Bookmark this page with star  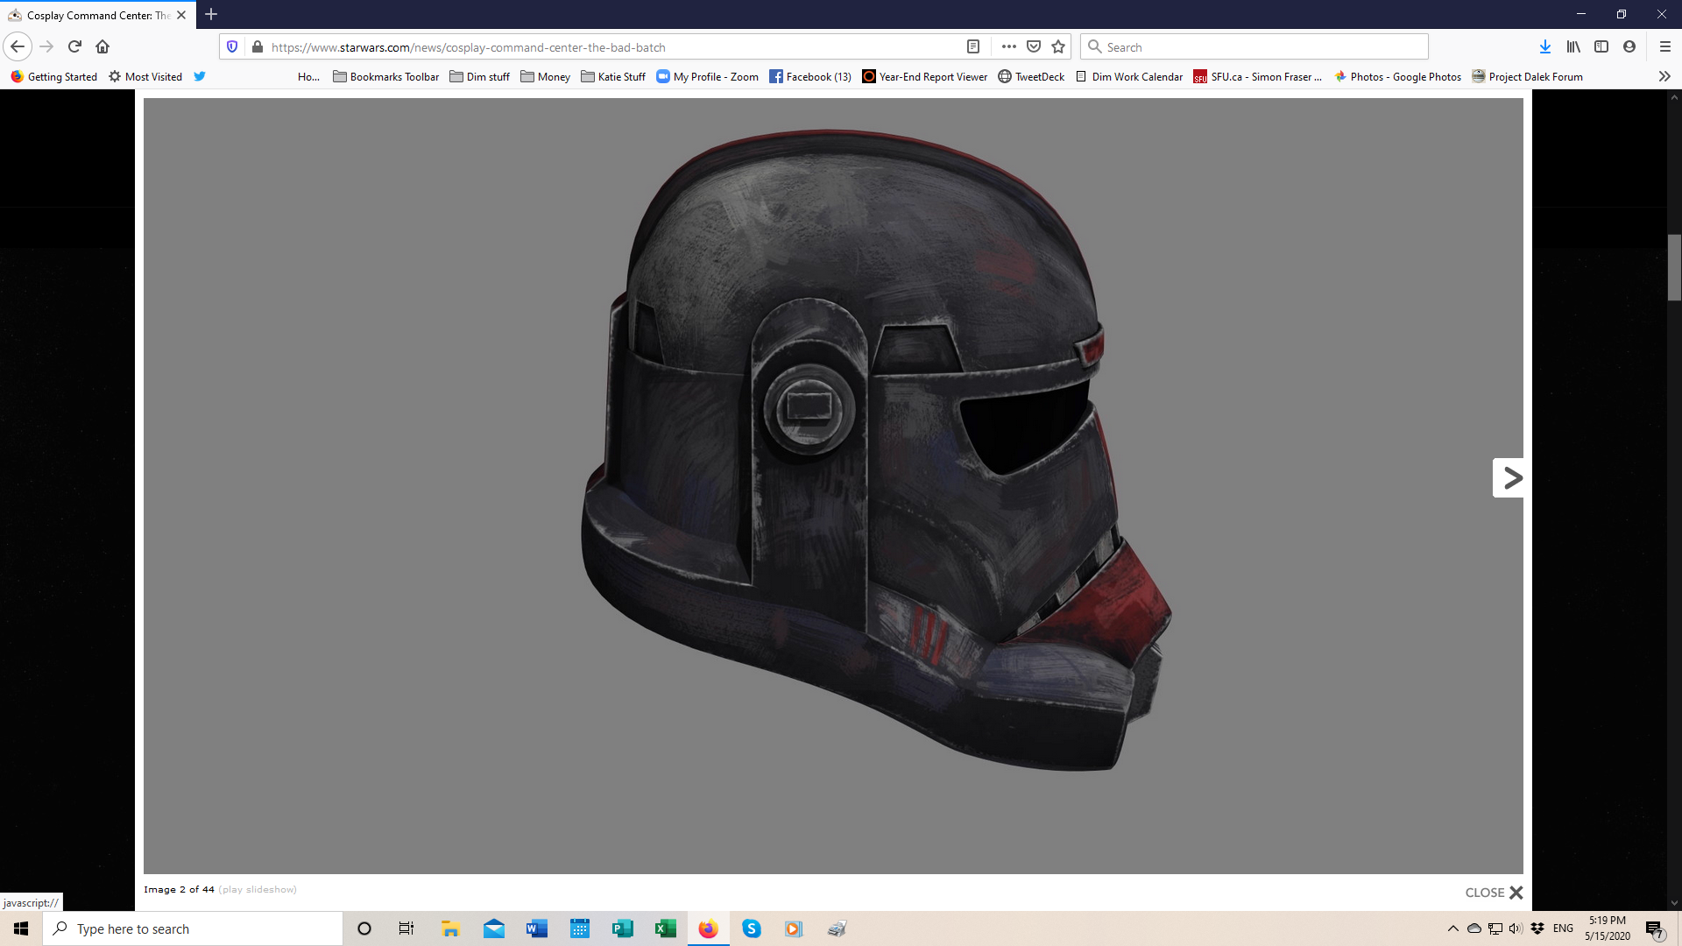pyautogui.click(x=1058, y=46)
